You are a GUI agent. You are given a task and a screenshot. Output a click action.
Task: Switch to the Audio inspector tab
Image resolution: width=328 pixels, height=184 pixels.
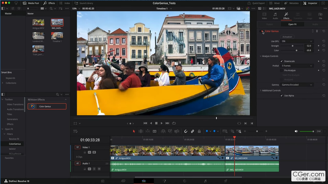click(275, 15)
